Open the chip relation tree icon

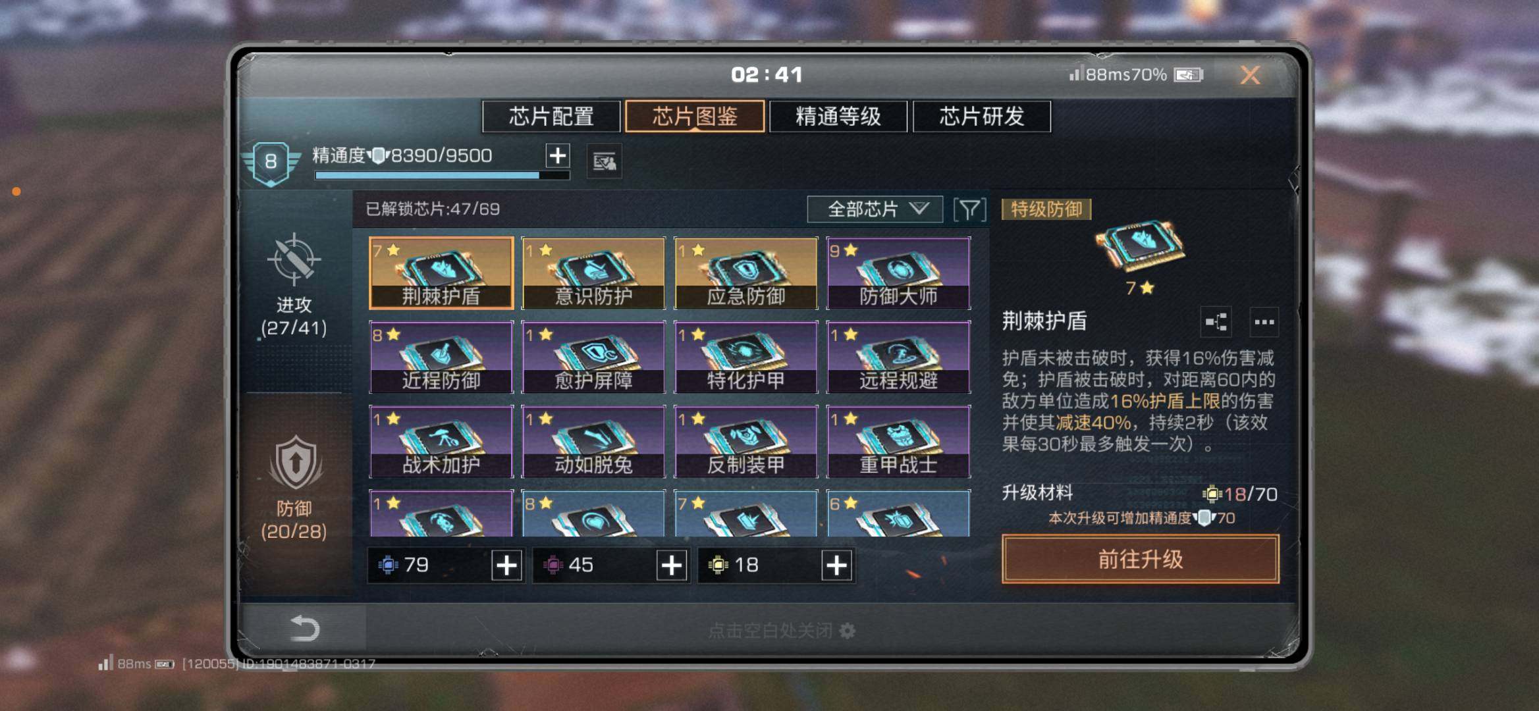[1216, 322]
